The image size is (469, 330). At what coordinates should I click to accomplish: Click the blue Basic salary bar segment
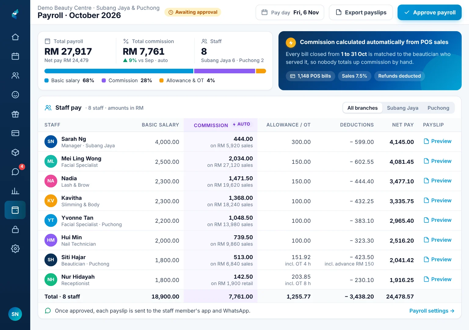(x=119, y=71)
